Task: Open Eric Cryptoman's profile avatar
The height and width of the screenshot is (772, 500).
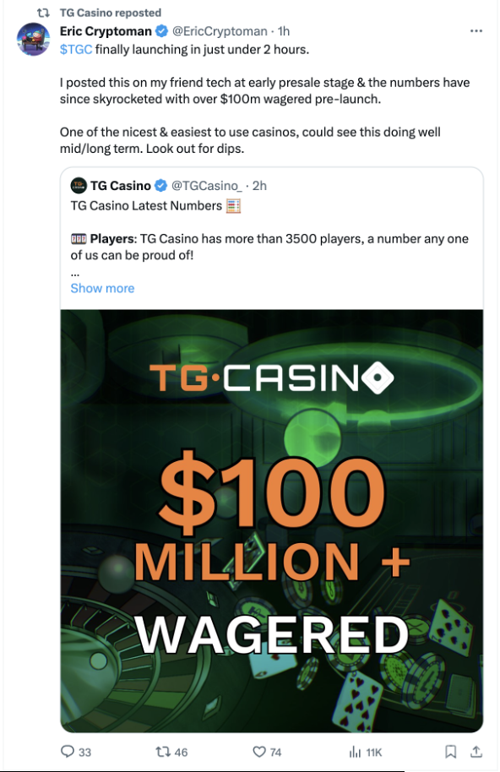Action: point(34,40)
